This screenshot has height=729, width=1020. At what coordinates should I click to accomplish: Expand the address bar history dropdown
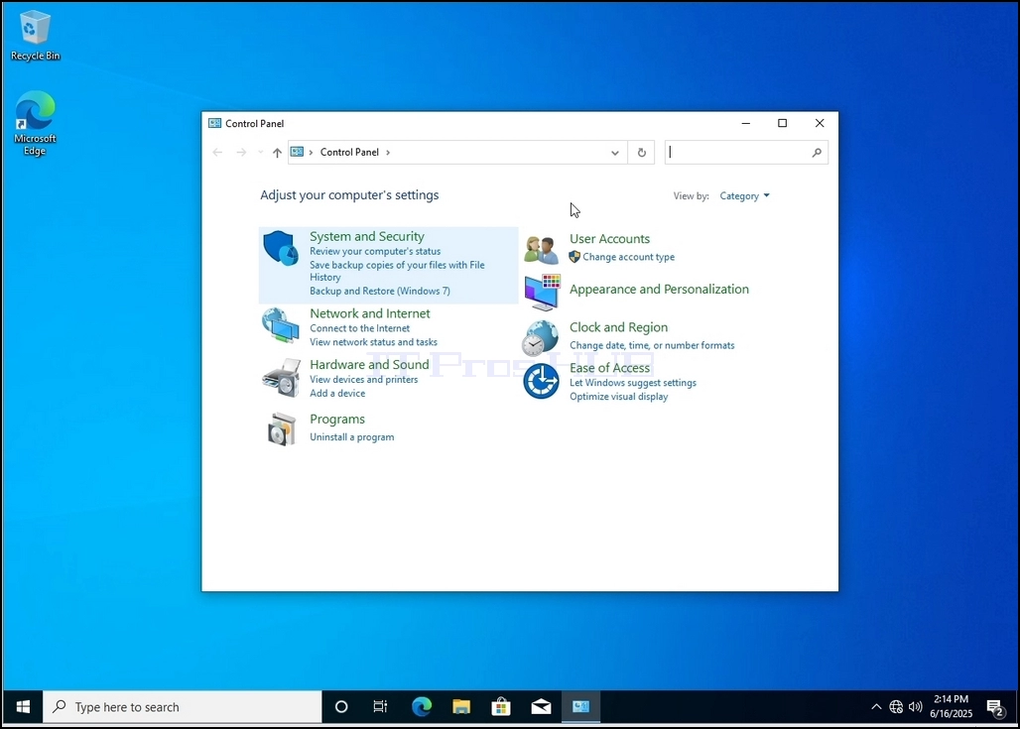[x=615, y=152]
